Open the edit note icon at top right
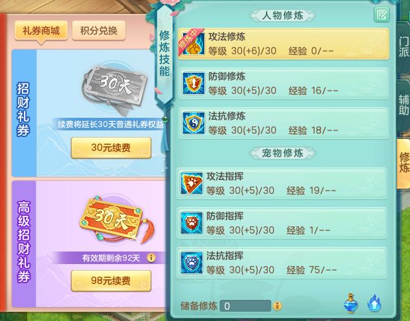Image resolution: width=410 pixels, height=321 pixels. point(381,15)
